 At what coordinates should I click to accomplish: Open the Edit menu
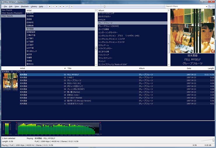pos(10,6)
